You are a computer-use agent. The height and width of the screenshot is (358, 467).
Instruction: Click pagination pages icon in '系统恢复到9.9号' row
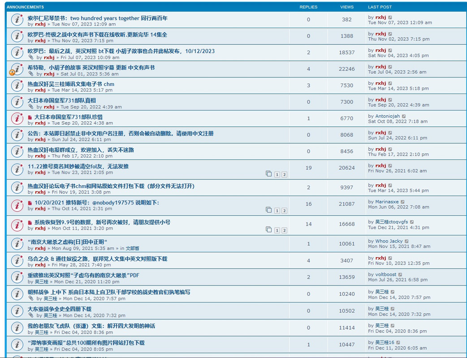point(268,230)
